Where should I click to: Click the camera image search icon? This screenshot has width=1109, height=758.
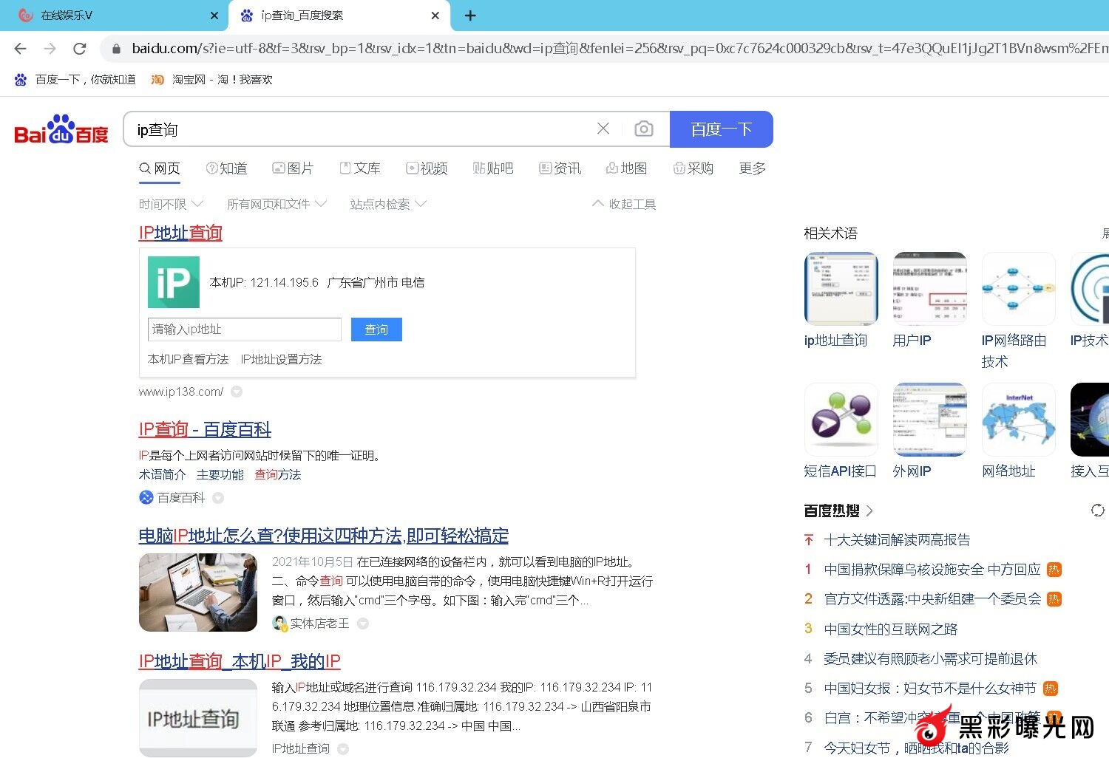(643, 129)
